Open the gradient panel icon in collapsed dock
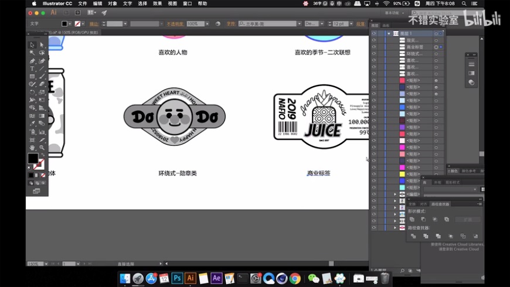Screen dimensions: 510x287 [471, 73]
